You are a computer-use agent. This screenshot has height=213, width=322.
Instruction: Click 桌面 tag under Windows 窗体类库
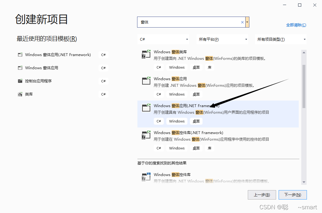[196, 67]
